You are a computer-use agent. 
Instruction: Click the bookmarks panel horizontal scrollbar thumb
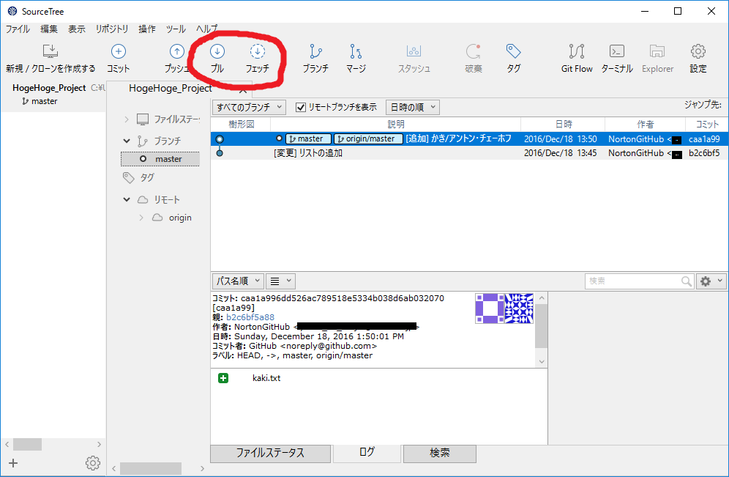tap(27, 445)
